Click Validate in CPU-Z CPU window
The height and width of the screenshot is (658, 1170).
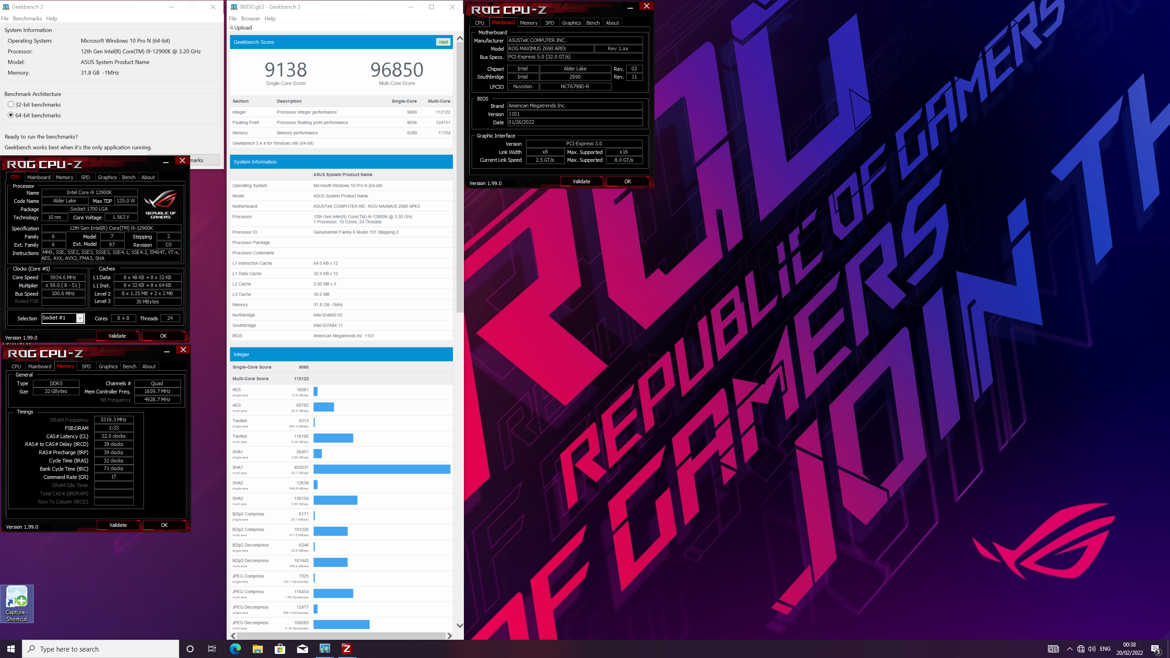tap(117, 336)
